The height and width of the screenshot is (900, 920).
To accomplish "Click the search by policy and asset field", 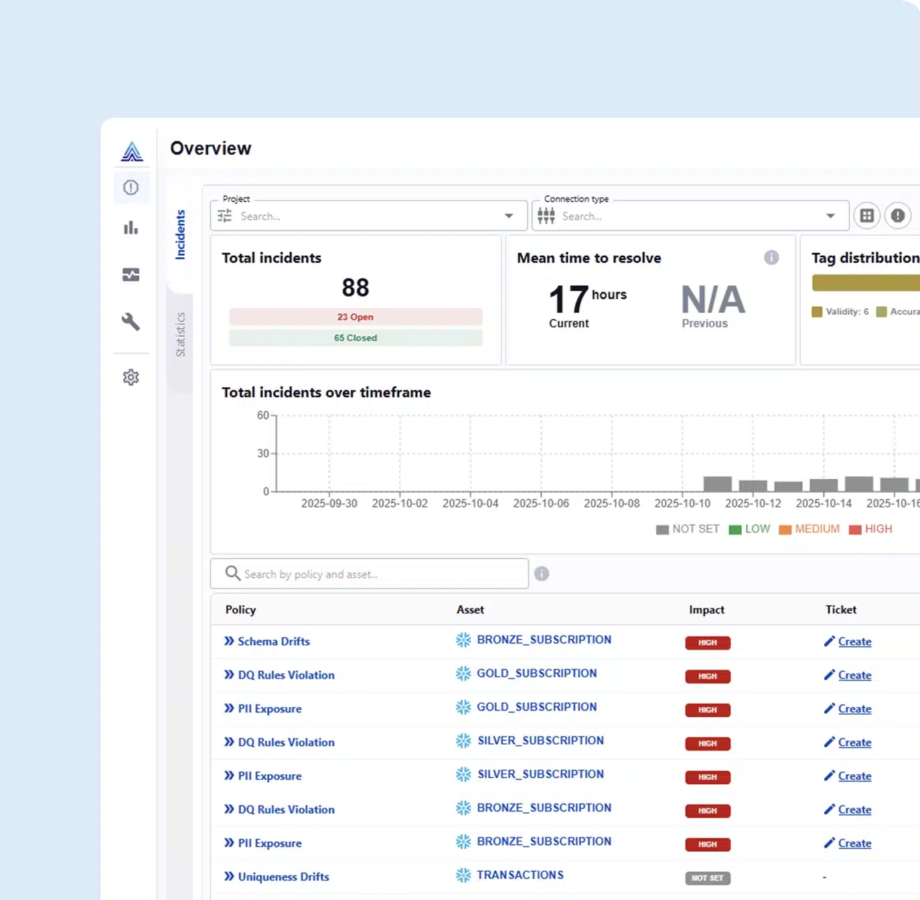I will pyautogui.click(x=368, y=574).
